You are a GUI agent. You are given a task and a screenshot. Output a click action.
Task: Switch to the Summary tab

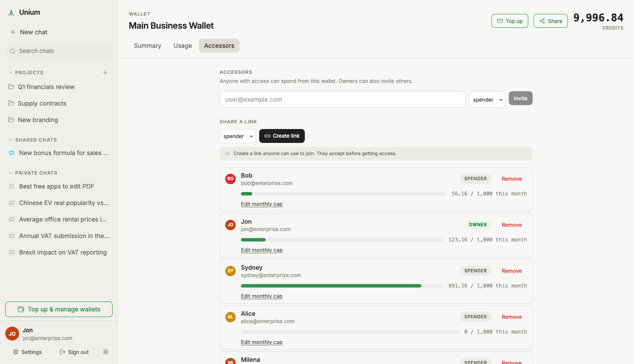pyautogui.click(x=147, y=46)
